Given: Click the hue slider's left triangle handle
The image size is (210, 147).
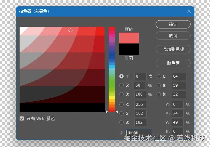Looking at the screenshot, I should coord(107,111).
